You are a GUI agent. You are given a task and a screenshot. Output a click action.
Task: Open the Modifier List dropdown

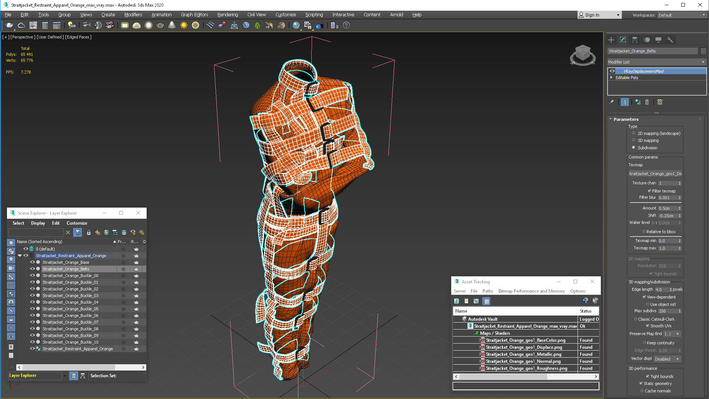click(657, 62)
